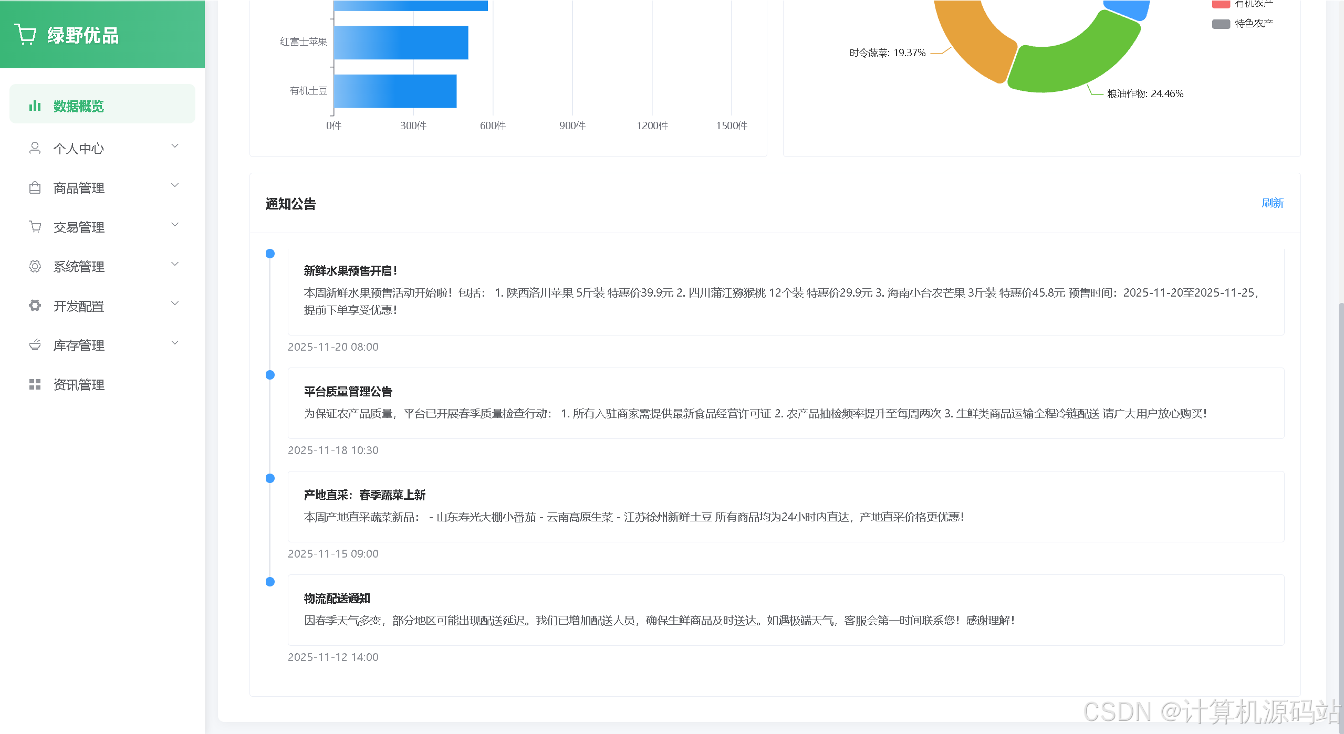This screenshot has height=734, width=1344.
Task: Click the shopping cart logo icon
Action: pyautogui.click(x=25, y=35)
